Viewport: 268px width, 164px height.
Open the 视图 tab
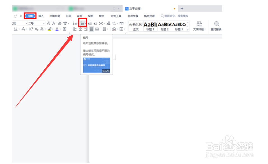coord(91,16)
